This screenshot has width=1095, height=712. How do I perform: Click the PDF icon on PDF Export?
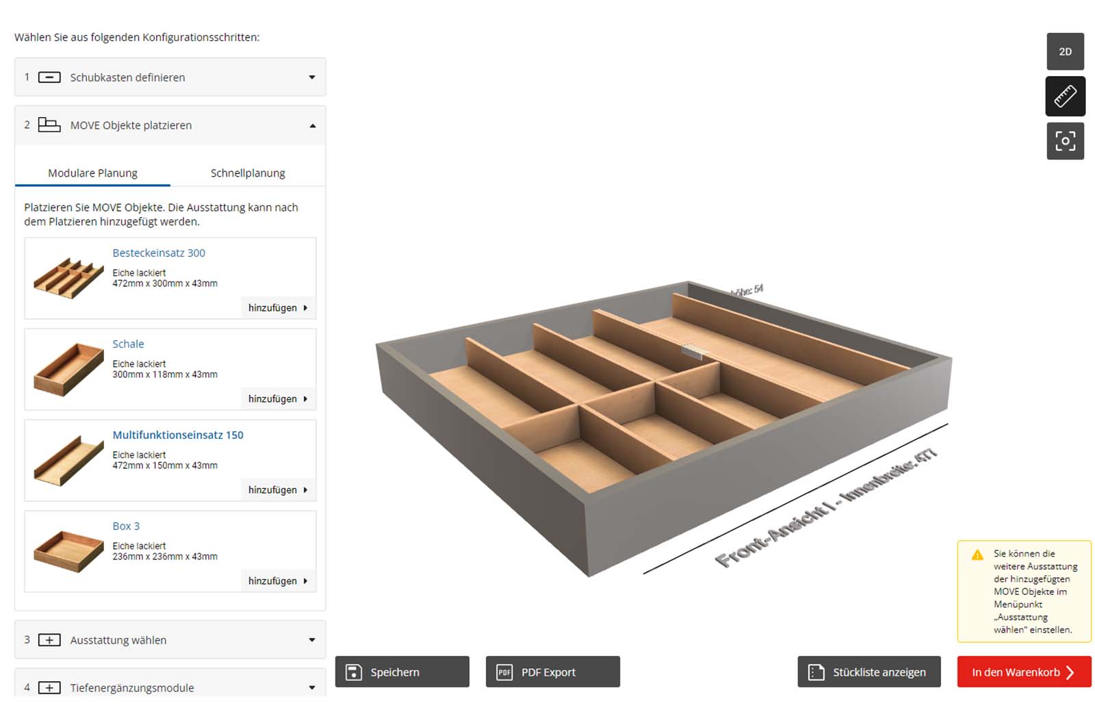pos(504,672)
